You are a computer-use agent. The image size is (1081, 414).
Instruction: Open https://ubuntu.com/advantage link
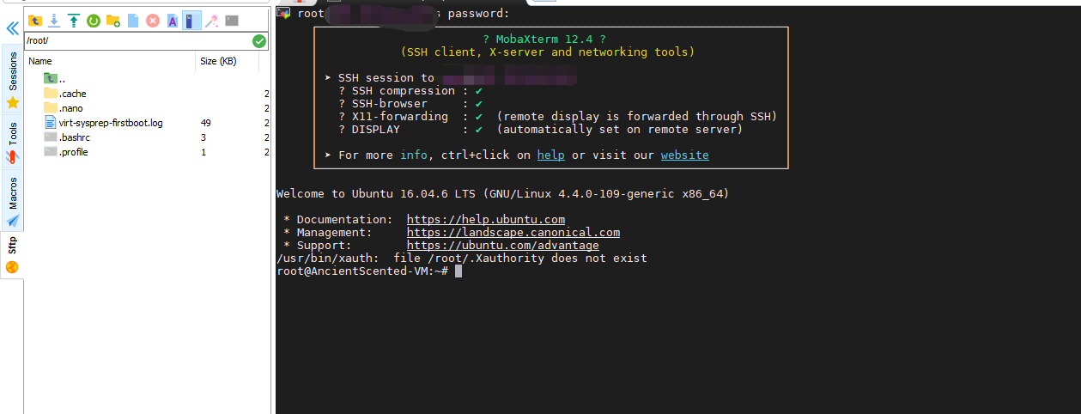coord(503,246)
